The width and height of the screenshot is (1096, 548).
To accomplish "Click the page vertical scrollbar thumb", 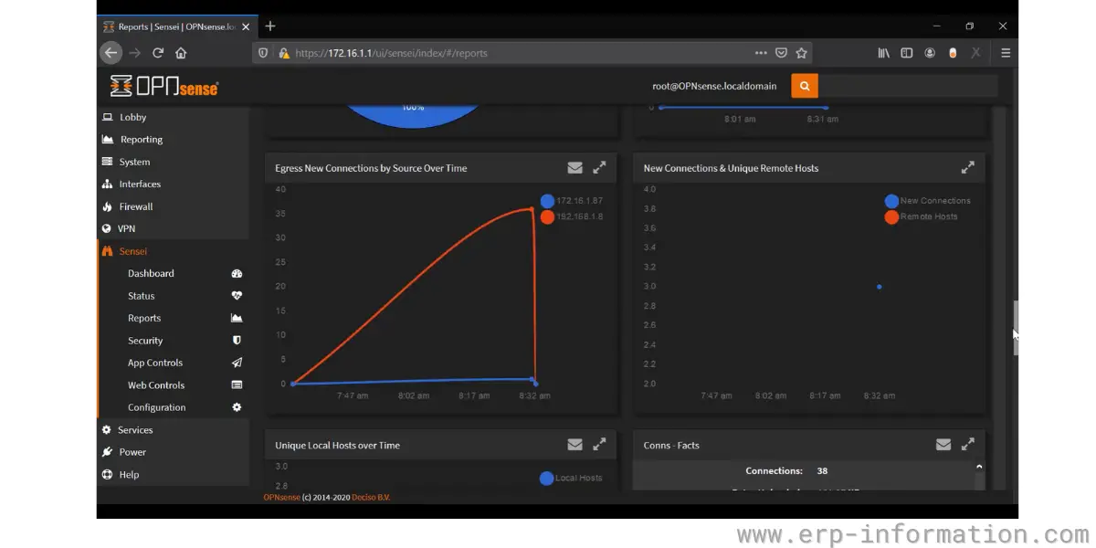I will pos(1014,329).
